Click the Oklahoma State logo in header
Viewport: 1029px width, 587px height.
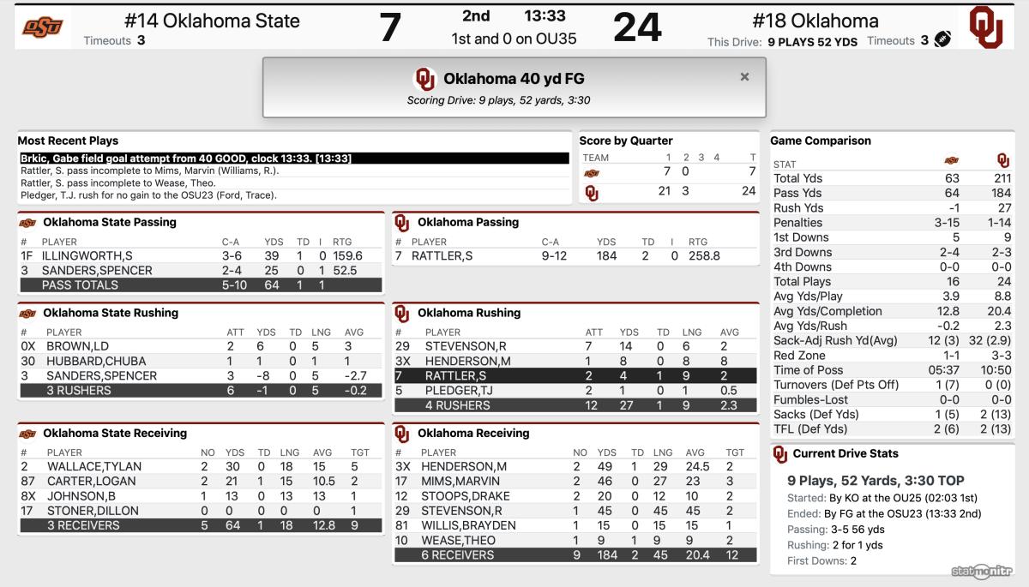pyautogui.click(x=43, y=27)
